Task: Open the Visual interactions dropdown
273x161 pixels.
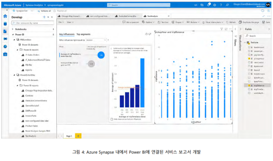Action: [213, 22]
